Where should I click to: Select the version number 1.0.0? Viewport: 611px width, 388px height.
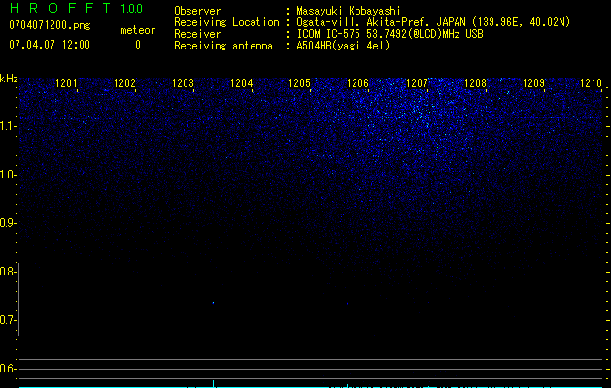click(132, 9)
